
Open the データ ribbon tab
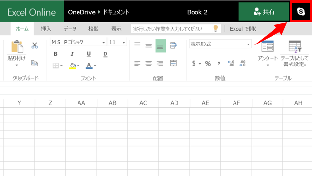(x=70, y=29)
